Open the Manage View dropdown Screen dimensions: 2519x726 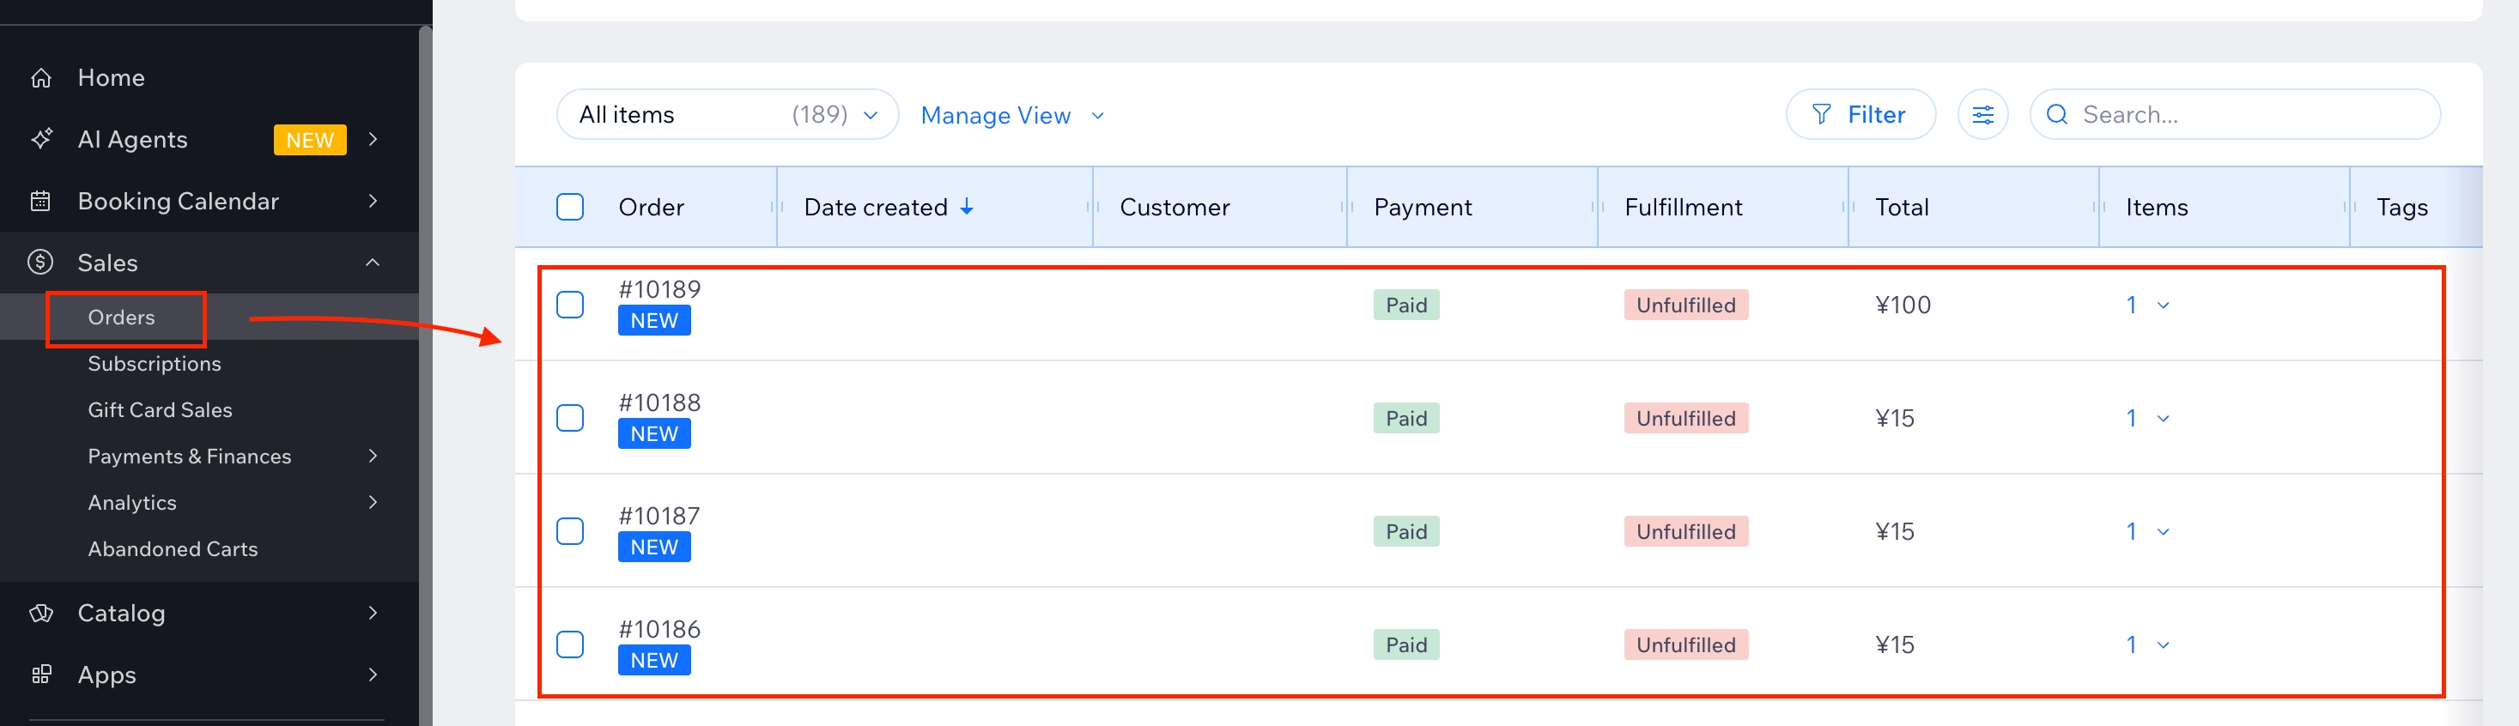pyautogui.click(x=1013, y=115)
